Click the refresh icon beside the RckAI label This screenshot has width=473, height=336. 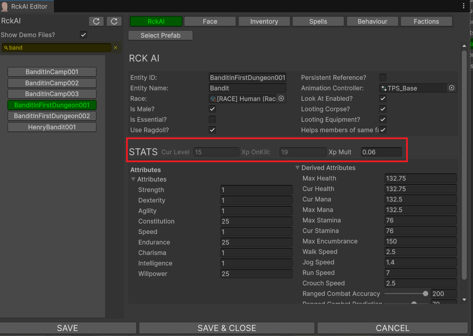click(x=96, y=21)
